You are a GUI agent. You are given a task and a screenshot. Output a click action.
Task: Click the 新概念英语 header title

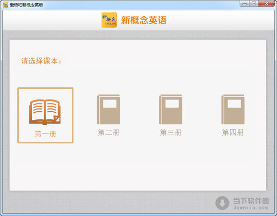tap(144, 20)
